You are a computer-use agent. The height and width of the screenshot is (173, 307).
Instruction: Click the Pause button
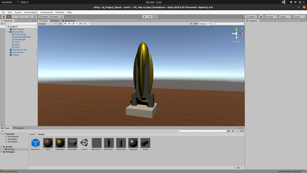[150, 16]
